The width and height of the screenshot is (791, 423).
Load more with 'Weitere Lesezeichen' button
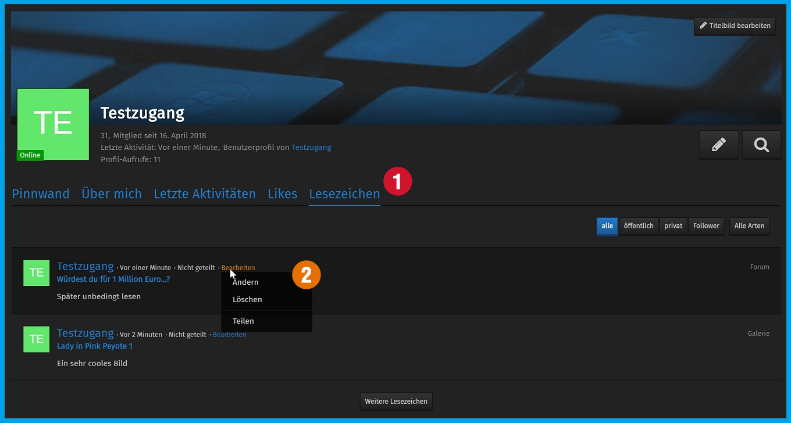396,402
